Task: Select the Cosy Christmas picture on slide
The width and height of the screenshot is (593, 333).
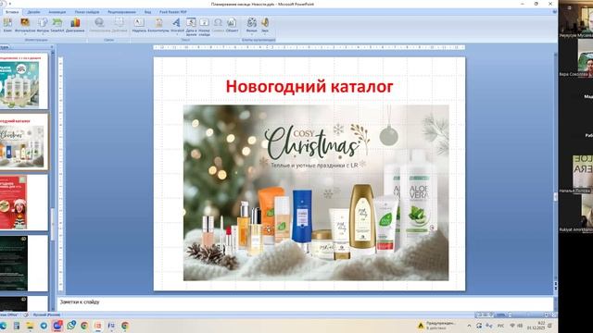Action: (x=316, y=192)
